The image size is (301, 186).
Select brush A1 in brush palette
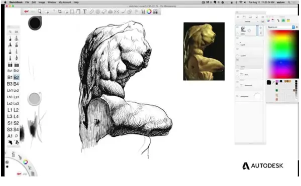pyautogui.click(x=10, y=136)
